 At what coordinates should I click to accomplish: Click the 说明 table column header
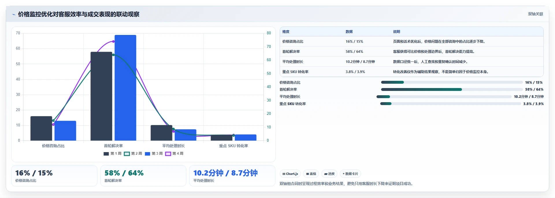click(396, 32)
